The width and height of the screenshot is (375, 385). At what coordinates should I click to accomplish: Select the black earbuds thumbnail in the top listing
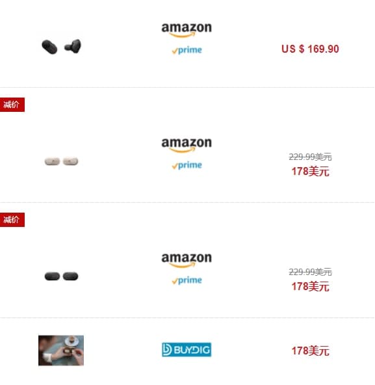pos(61,46)
